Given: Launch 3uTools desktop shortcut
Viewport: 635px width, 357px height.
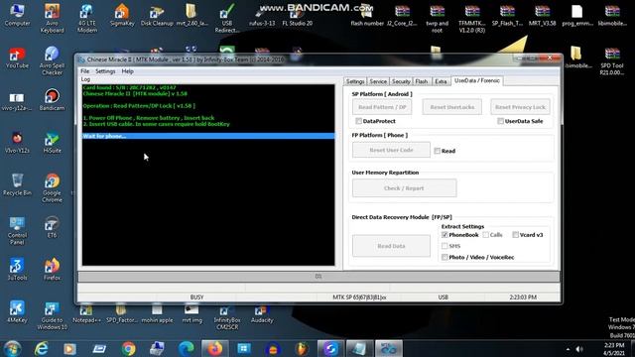Looking at the screenshot, I should pos(17,269).
